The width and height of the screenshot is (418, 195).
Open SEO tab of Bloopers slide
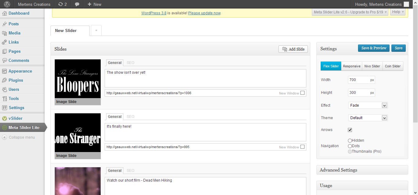pos(130,63)
